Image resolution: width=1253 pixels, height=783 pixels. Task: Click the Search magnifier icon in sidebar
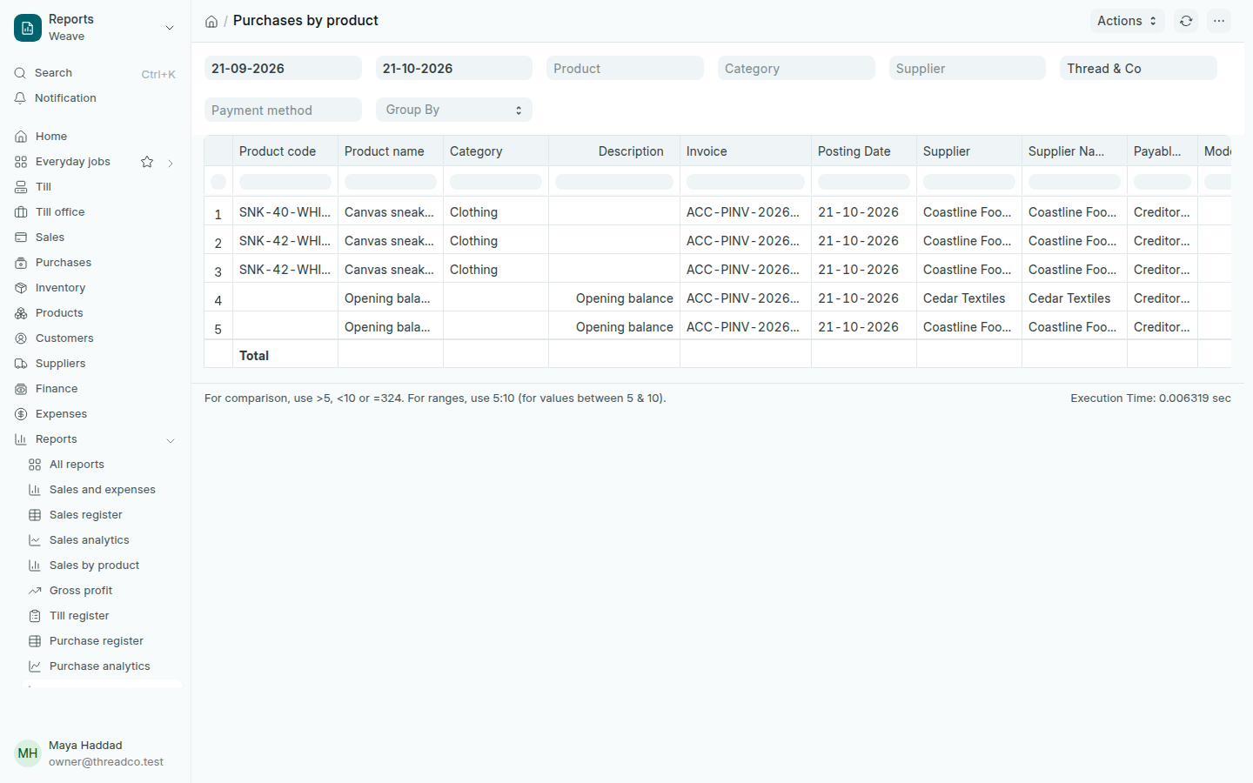pyautogui.click(x=20, y=73)
